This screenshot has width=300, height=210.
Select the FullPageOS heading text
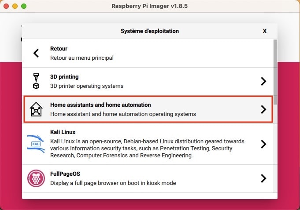tap(65, 174)
